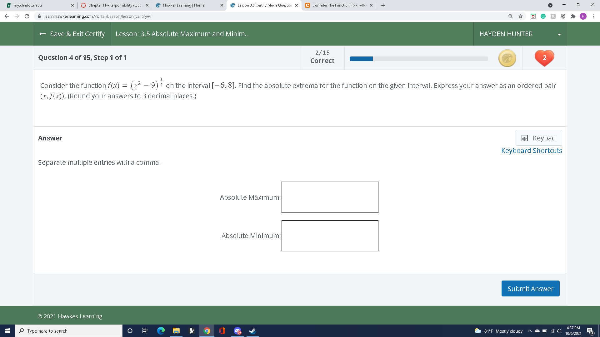Click the lesson progress bar
600x337 pixels.
pos(418,58)
